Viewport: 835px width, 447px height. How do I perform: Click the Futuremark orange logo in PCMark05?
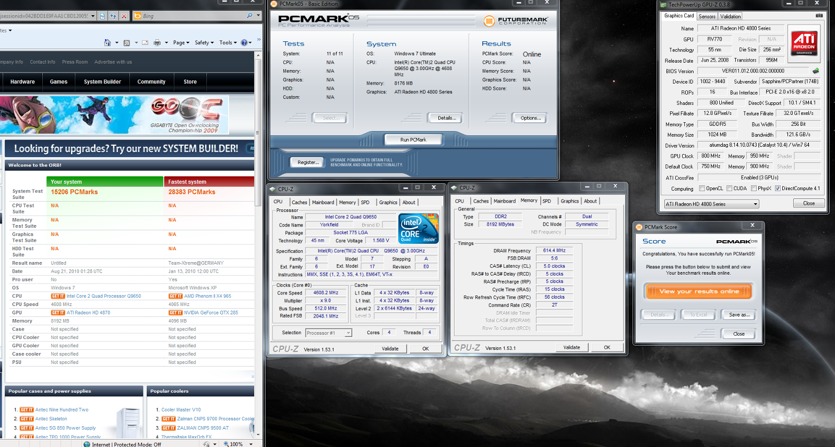489,21
